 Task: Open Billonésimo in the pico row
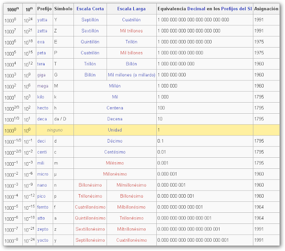coord(131,196)
